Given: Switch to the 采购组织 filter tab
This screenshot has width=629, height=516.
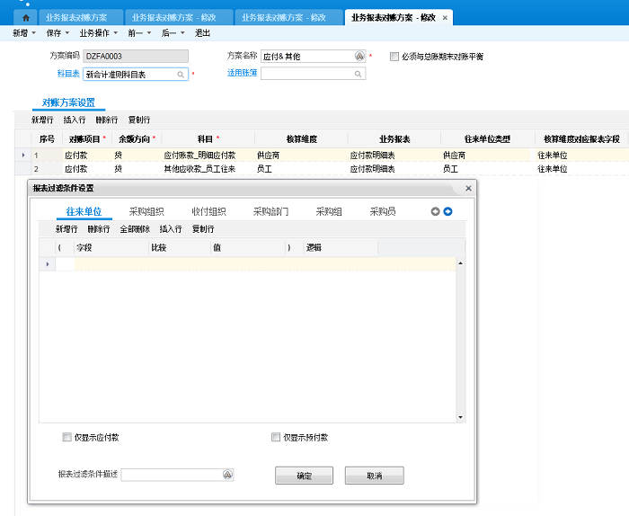Looking at the screenshot, I should 146,211.
